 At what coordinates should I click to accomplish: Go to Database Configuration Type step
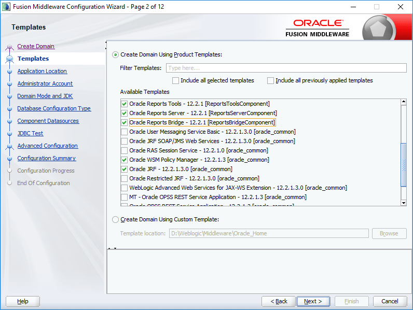point(54,108)
